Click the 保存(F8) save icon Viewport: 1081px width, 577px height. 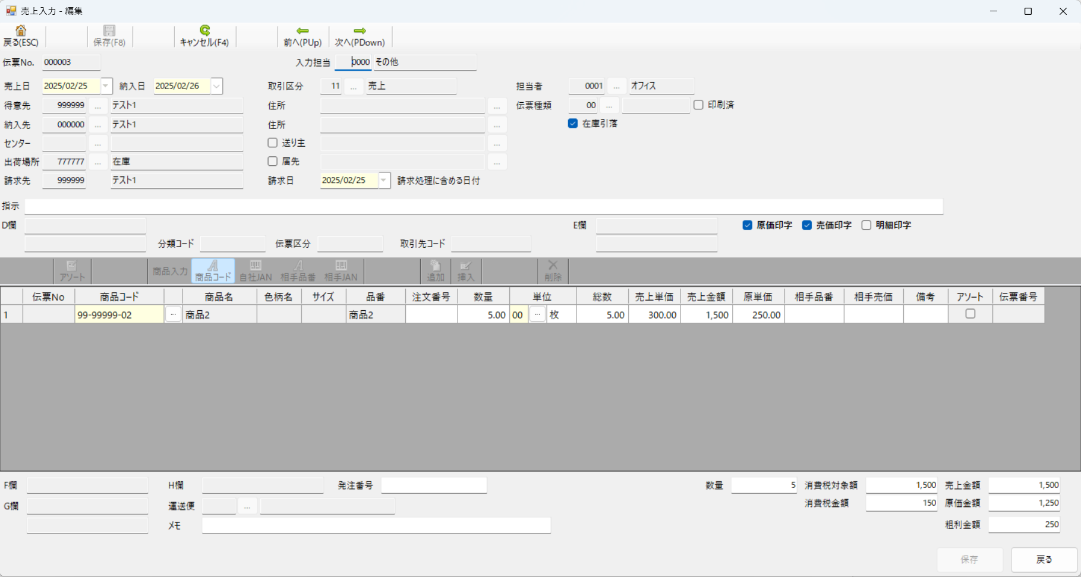(109, 31)
